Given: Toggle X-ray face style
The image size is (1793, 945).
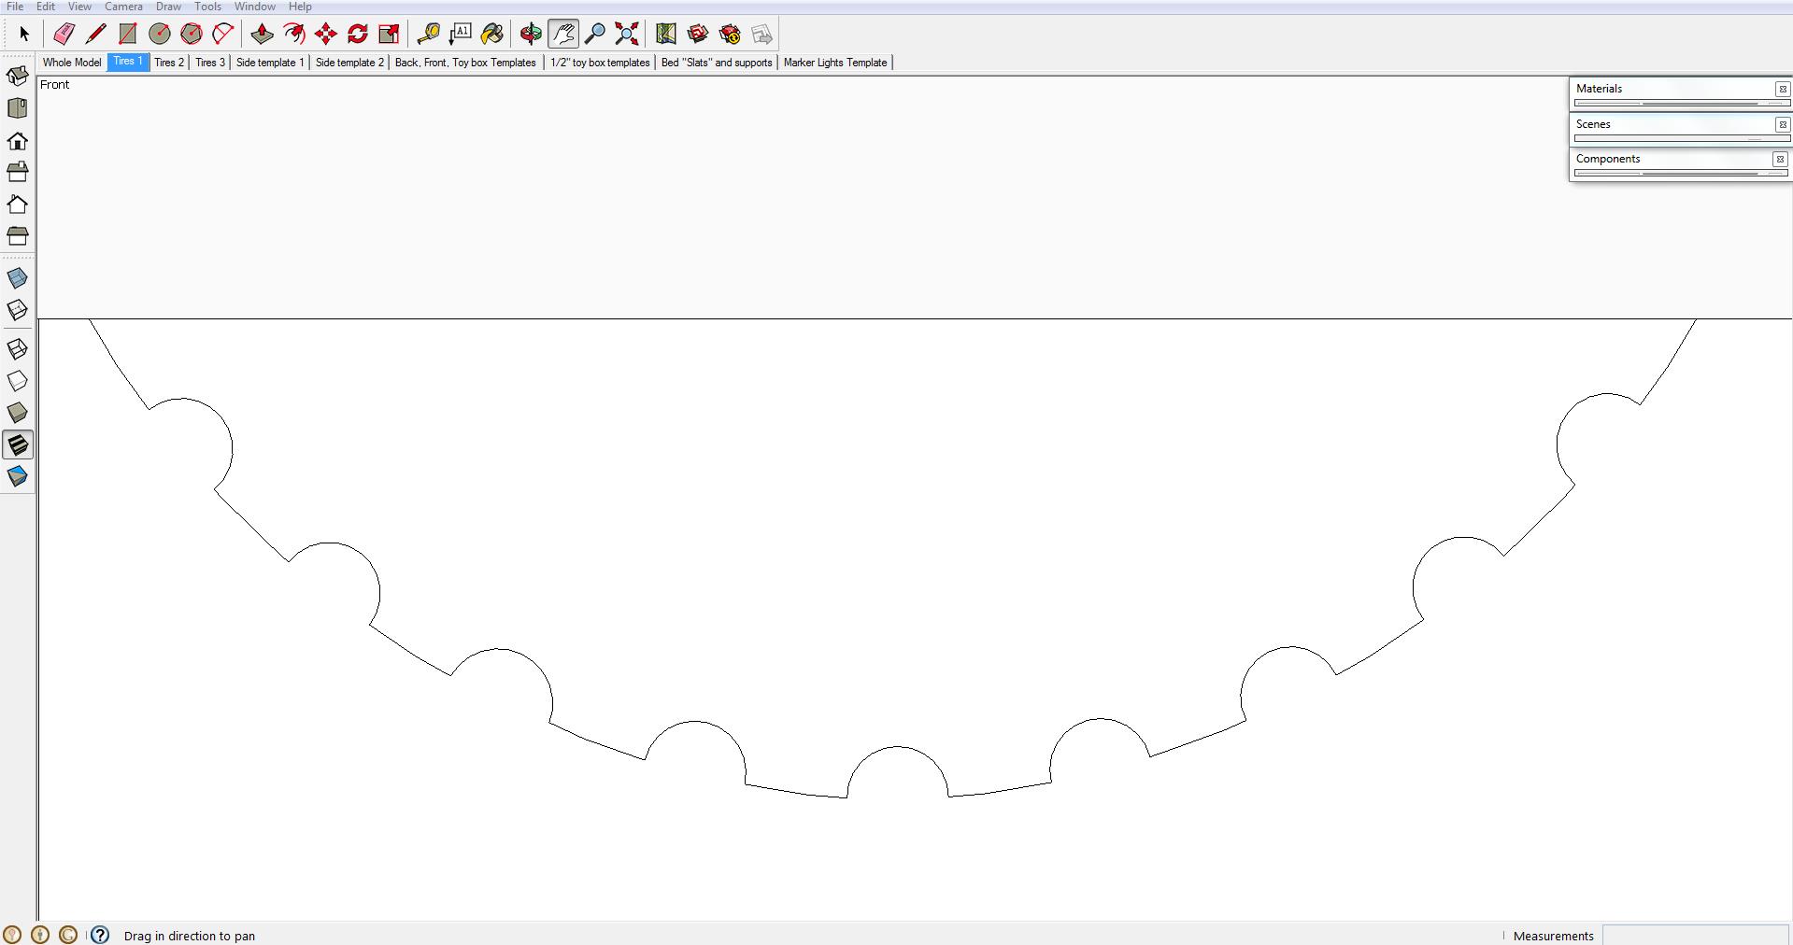Looking at the screenshot, I should click(x=18, y=278).
